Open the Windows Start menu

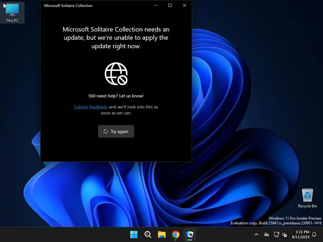(x=134, y=234)
